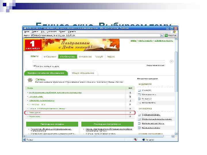
Task: Click the Добавить ресурс link
Action: pos(164,40)
